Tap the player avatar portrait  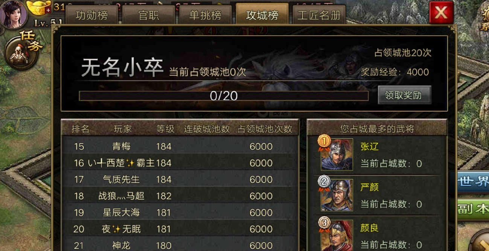(x=14, y=14)
